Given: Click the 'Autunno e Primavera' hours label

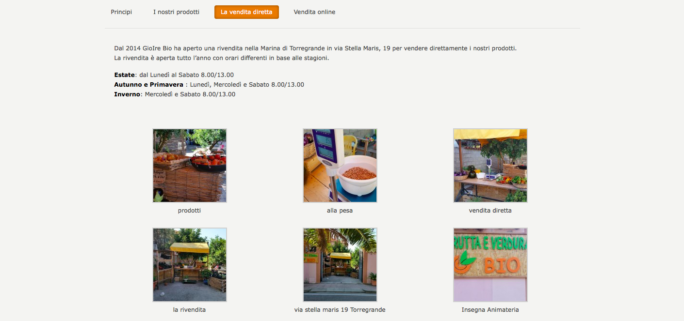Looking at the screenshot, I should click(x=149, y=85).
